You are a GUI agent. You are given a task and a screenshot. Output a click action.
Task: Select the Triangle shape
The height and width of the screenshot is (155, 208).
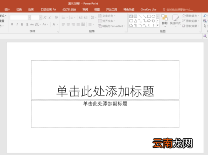pos(136,21)
